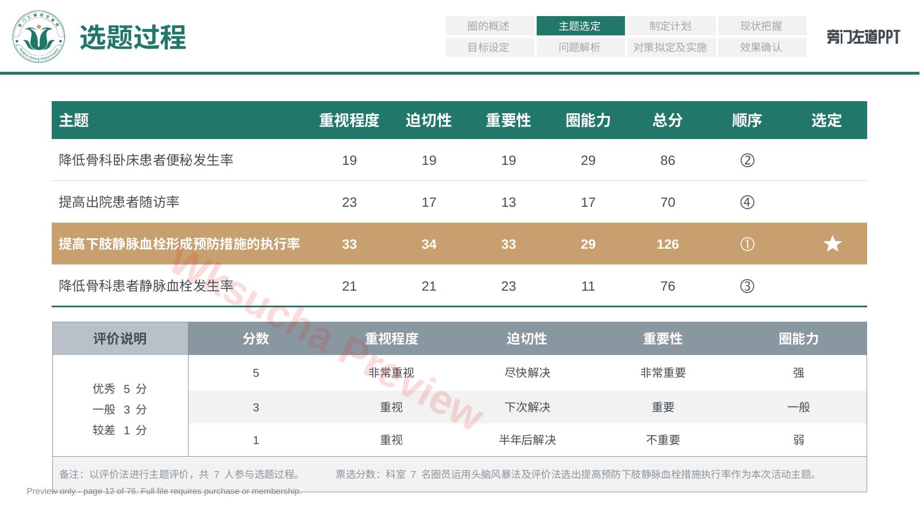Select row 降低骨科患者静脉血栓发生率
The image size is (920, 517).
pyautogui.click(x=459, y=285)
